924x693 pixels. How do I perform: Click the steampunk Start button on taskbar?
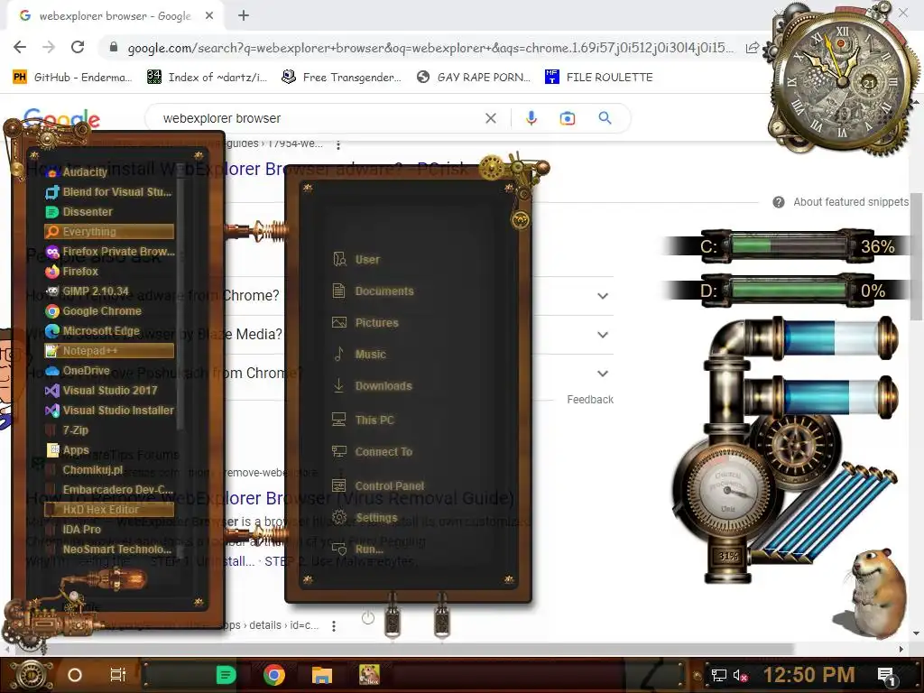coord(31,675)
